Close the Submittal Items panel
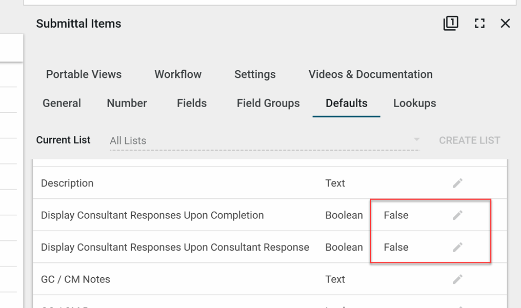This screenshot has height=308, width=521. 505,24
